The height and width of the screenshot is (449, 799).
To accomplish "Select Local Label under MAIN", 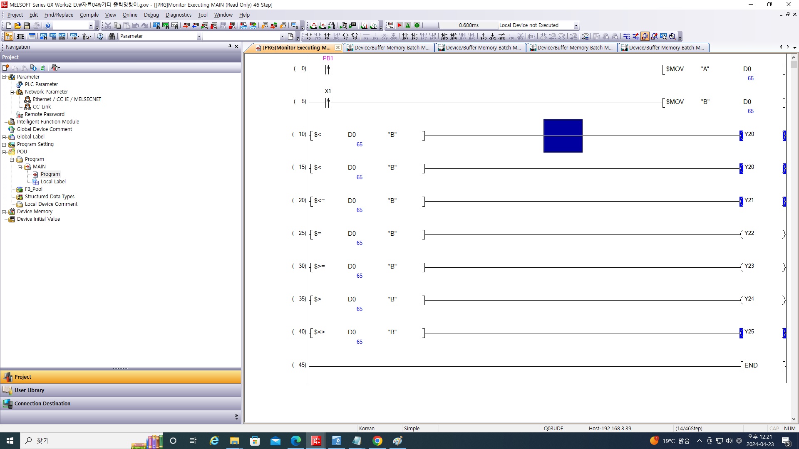I will tap(53, 182).
